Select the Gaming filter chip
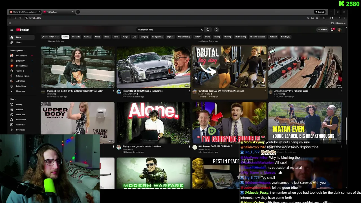The width and height of the screenshot is (361, 203). point(87,37)
